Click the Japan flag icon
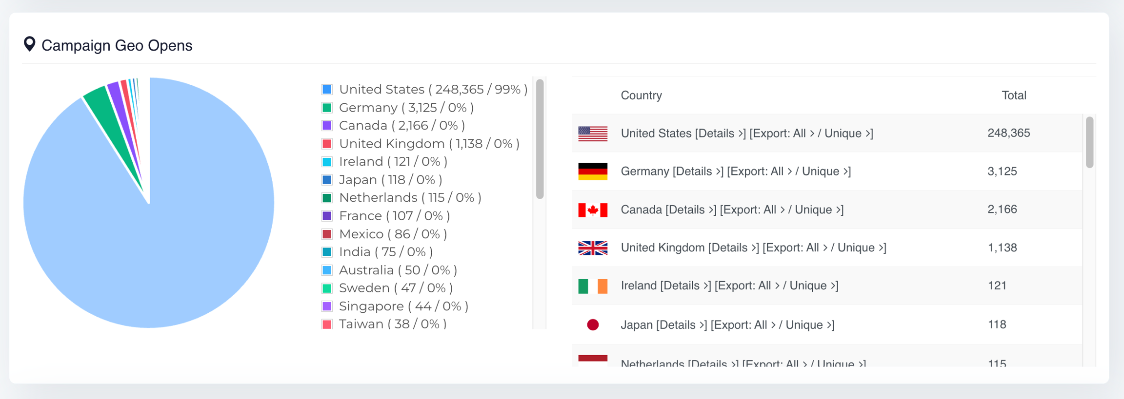 click(593, 325)
